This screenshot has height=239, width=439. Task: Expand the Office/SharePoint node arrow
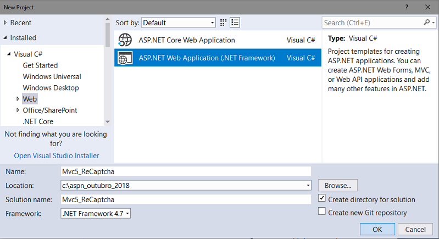(18, 110)
